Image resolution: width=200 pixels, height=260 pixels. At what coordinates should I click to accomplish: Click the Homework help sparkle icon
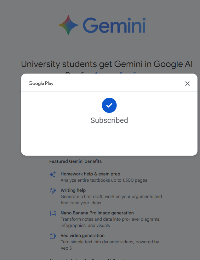[53, 174]
